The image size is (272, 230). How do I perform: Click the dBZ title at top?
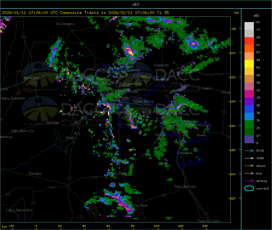[x=136, y=5]
